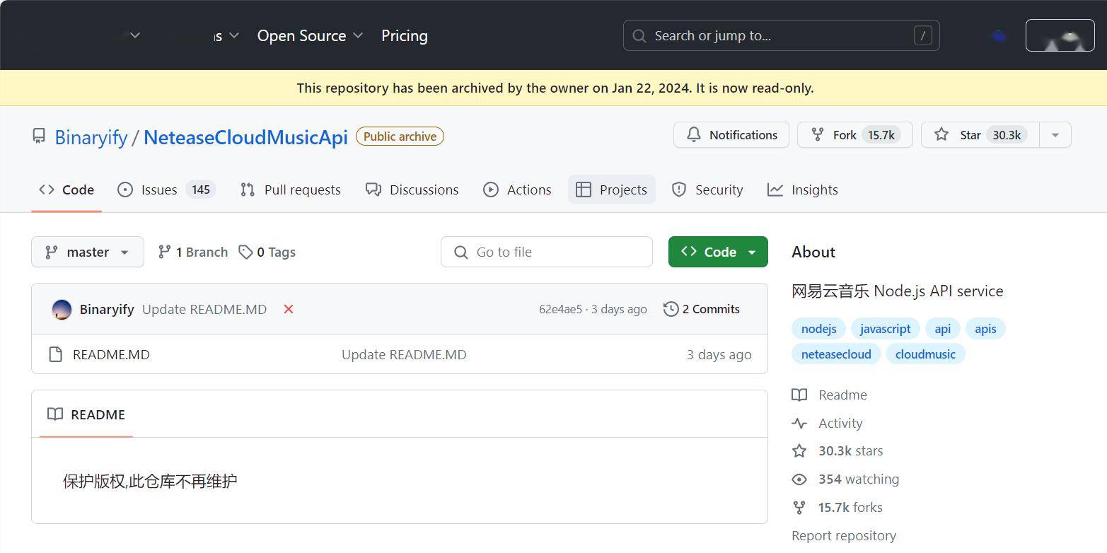Click the cloudmusic topic tag
This screenshot has width=1107, height=553.
tap(925, 354)
